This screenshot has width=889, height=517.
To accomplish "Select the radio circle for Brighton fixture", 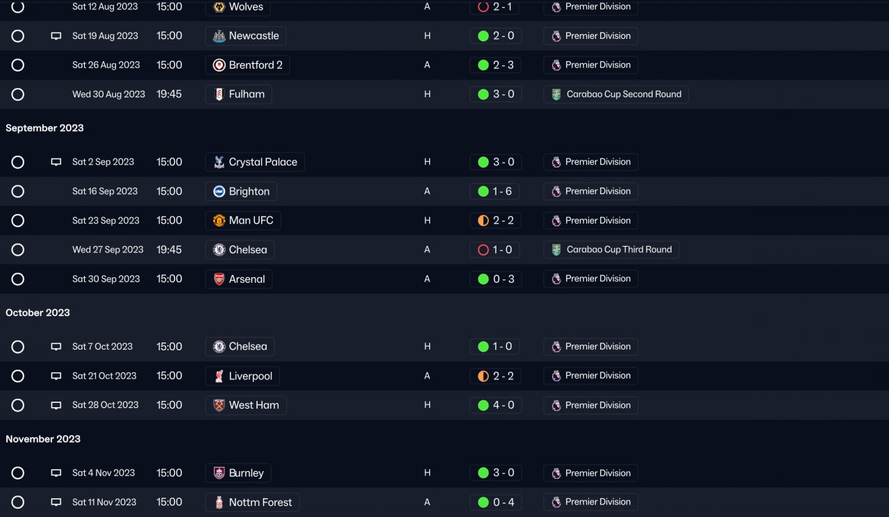I will click(18, 192).
